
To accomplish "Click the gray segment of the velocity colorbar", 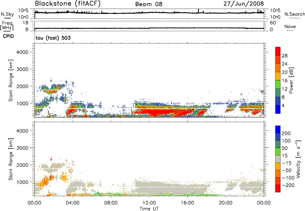I will (278, 159).
